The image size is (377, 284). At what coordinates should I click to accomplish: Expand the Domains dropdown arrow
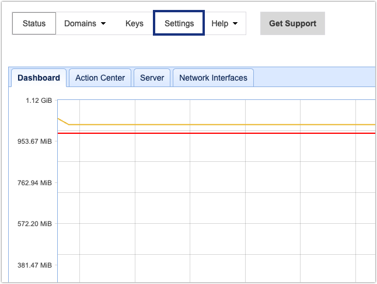[x=103, y=24]
